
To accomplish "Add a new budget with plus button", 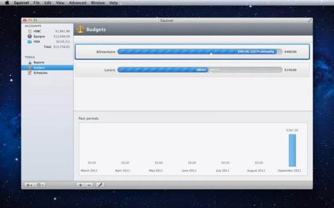I will (80, 185).
